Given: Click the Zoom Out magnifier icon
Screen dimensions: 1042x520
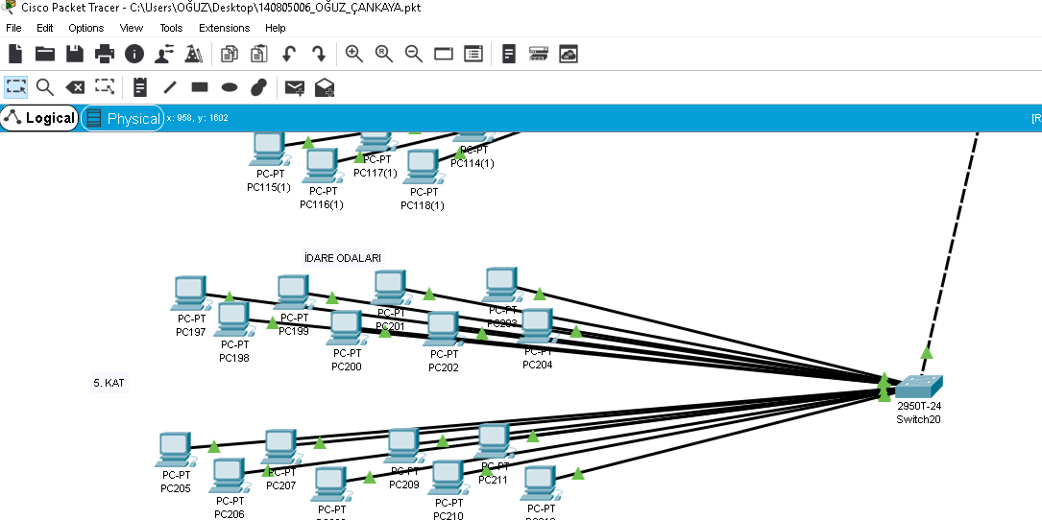Looking at the screenshot, I should click(x=414, y=54).
